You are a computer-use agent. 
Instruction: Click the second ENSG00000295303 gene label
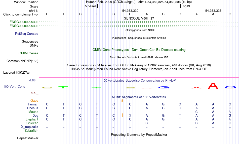click(24, 26)
